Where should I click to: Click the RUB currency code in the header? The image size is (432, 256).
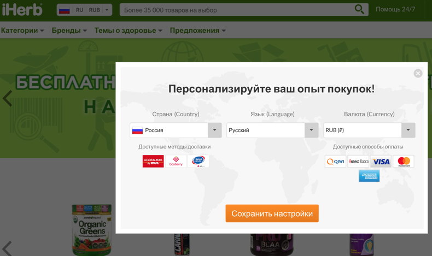pos(95,10)
